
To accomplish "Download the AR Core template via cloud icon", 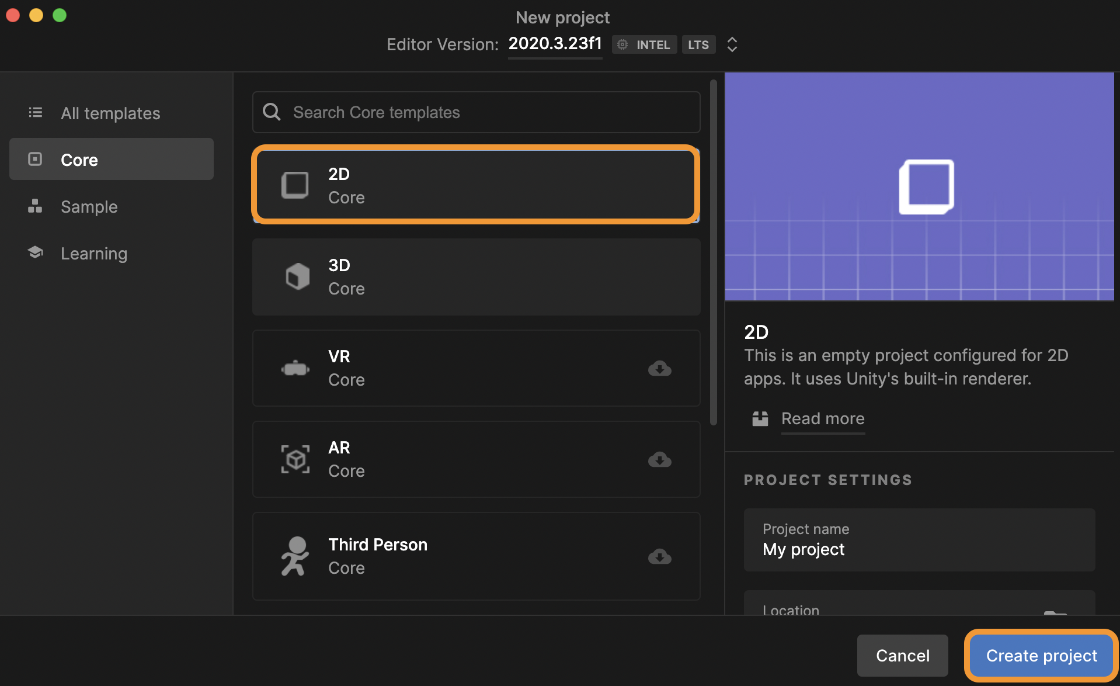I will point(659,459).
